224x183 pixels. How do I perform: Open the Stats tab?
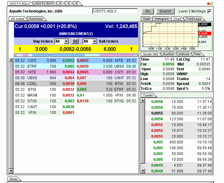pyautogui.click(x=147, y=19)
